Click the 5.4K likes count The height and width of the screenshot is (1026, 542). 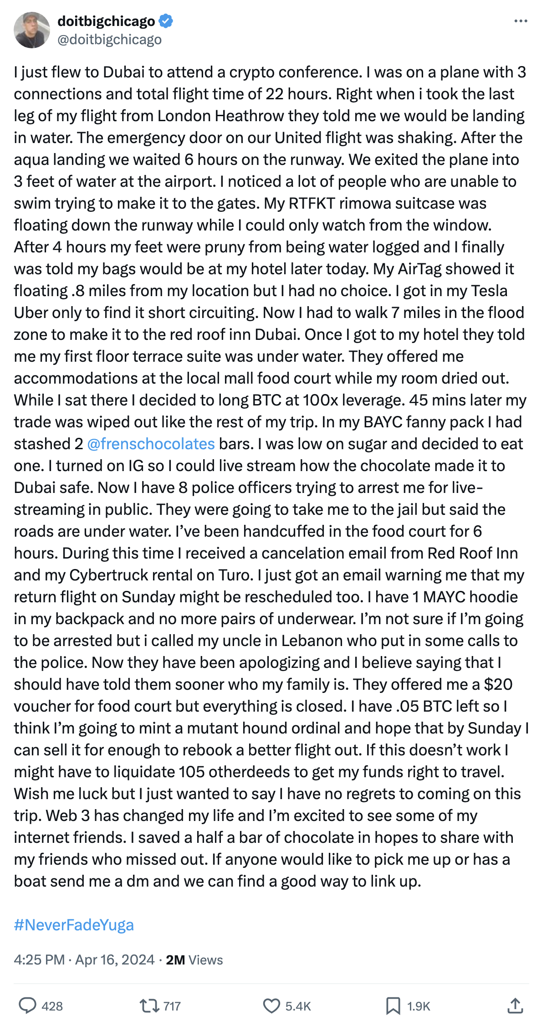pyautogui.click(x=298, y=1006)
